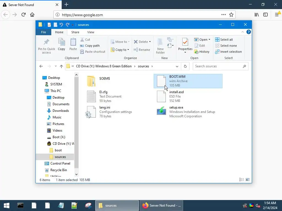
Task: Click Cut in the Clipboard group
Action: (85, 40)
